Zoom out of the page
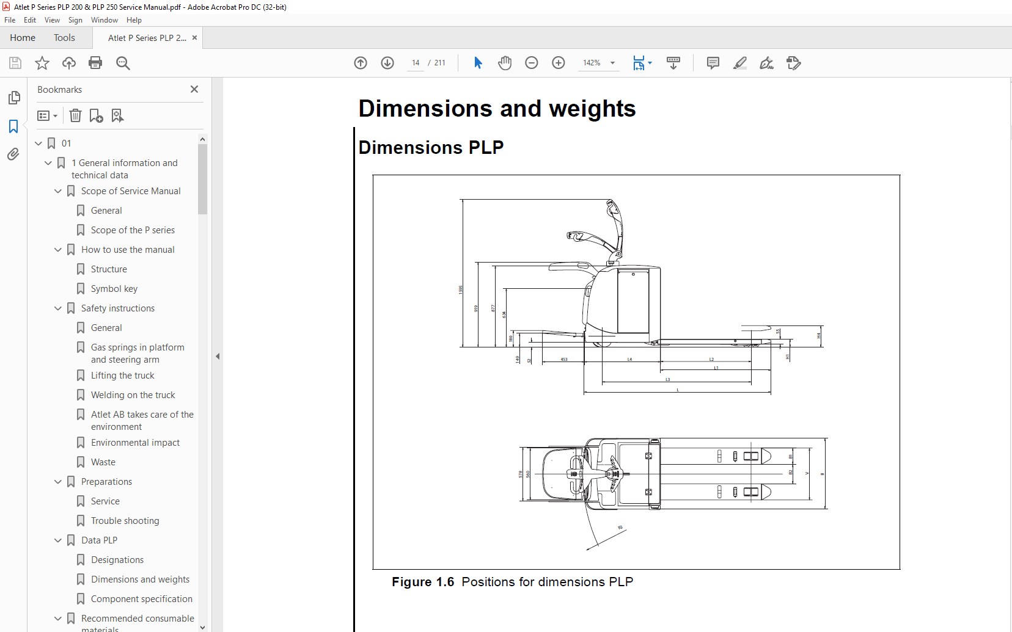1012x632 pixels. pyautogui.click(x=532, y=63)
